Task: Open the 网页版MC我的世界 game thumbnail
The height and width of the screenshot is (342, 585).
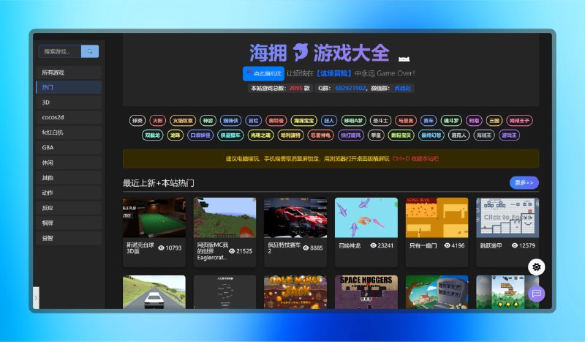Action: click(x=224, y=218)
